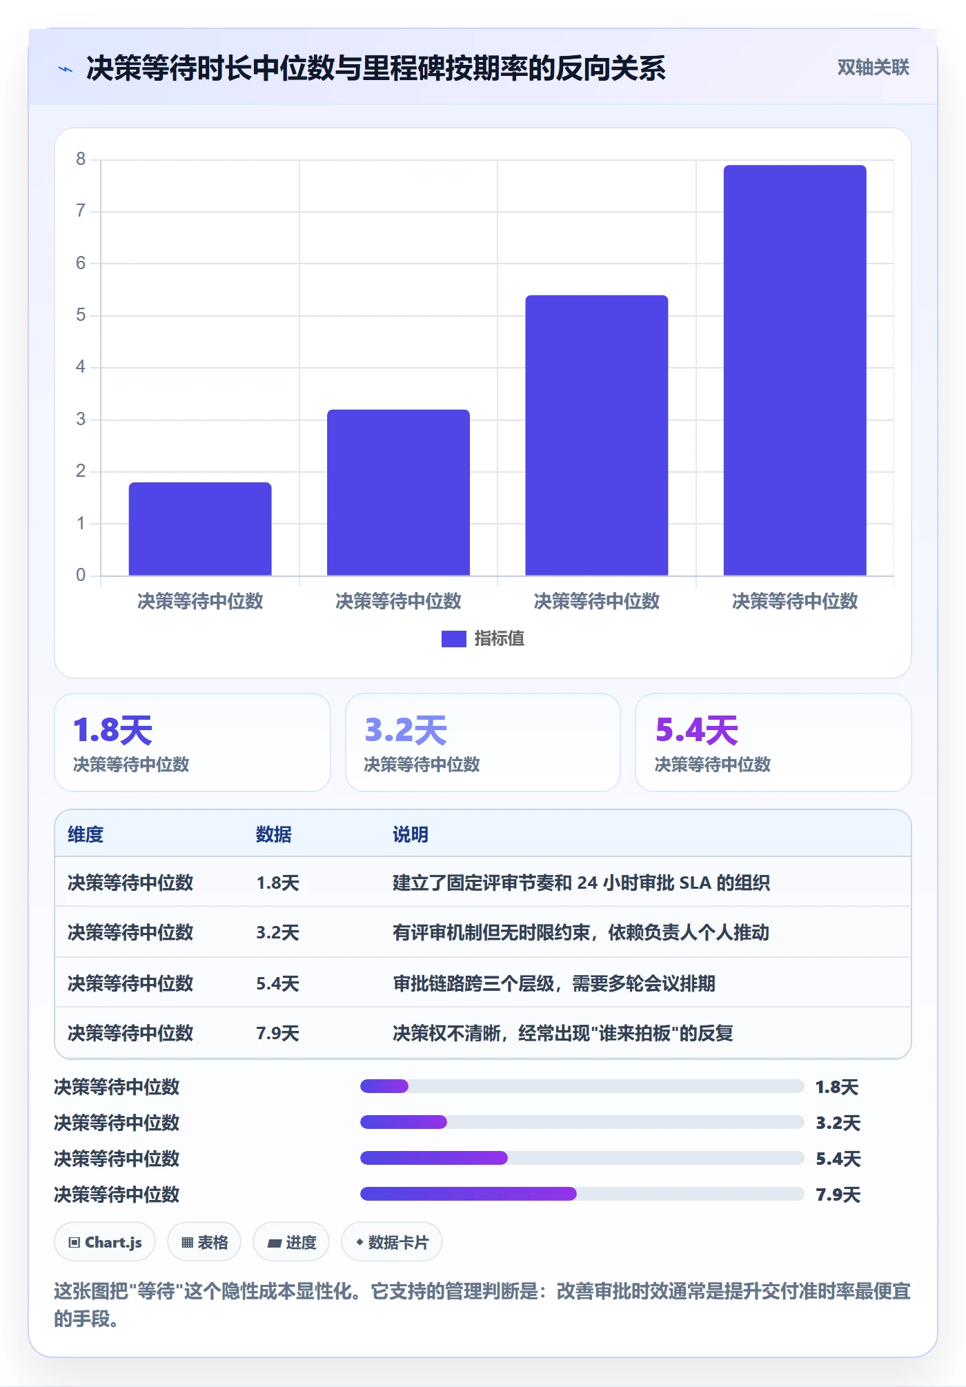This screenshot has height=1387, width=966.
Task: Click the 5.4天 progress bar
Action: [582, 1158]
